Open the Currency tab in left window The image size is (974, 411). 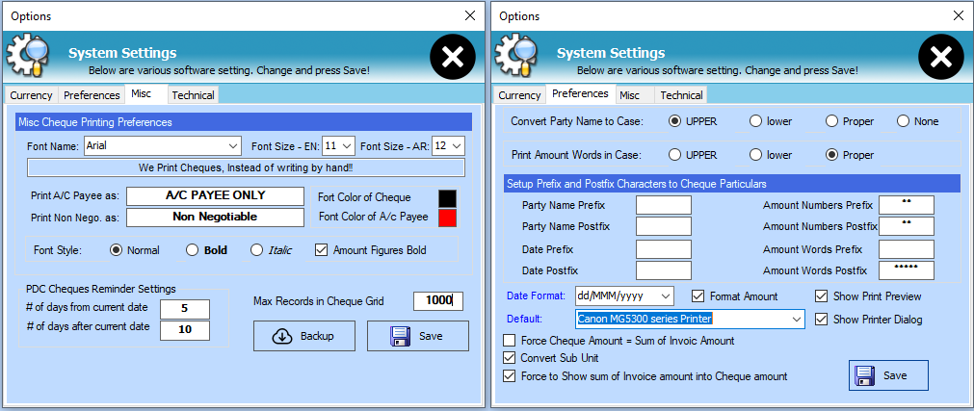pyautogui.click(x=31, y=95)
